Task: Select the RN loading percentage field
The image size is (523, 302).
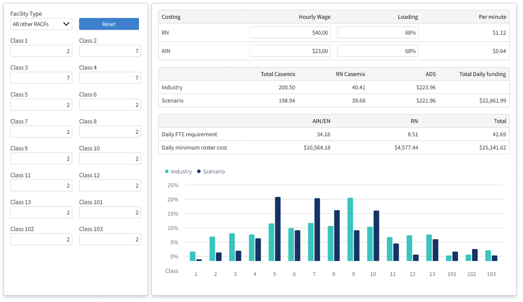Action: [x=378, y=33]
